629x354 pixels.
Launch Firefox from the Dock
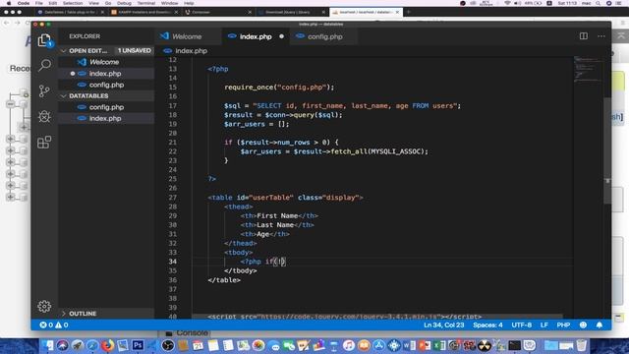coord(107,345)
